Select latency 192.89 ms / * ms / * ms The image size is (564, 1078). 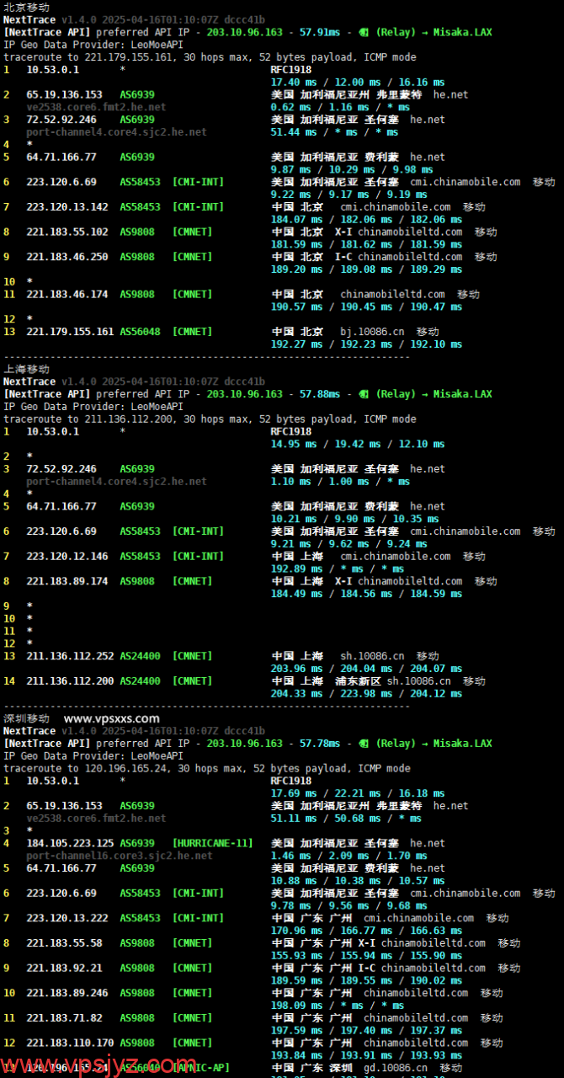pyautogui.click(x=338, y=569)
